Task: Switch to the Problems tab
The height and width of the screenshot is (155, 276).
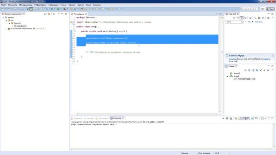Action: 77,118
